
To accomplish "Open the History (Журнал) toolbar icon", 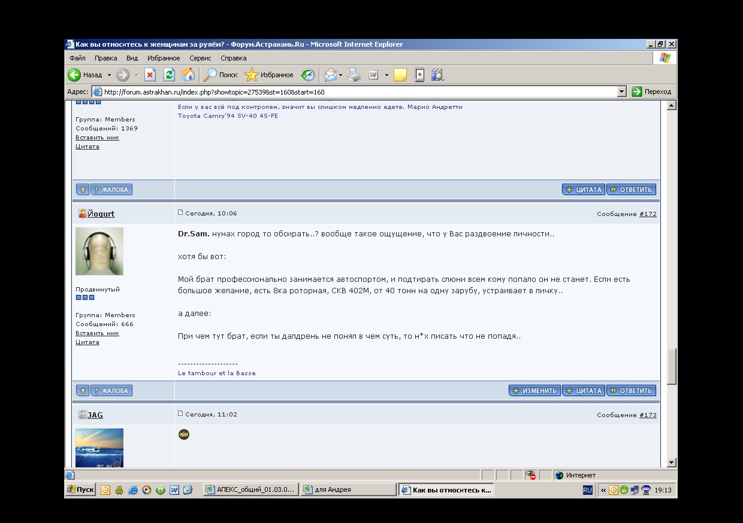I will coord(307,75).
